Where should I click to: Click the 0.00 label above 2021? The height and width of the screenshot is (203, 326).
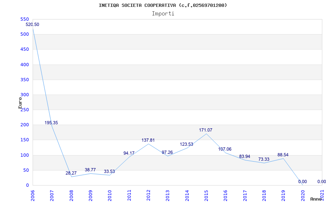tap(322, 181)
